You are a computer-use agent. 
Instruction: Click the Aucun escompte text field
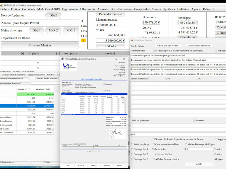pos(178,55)
